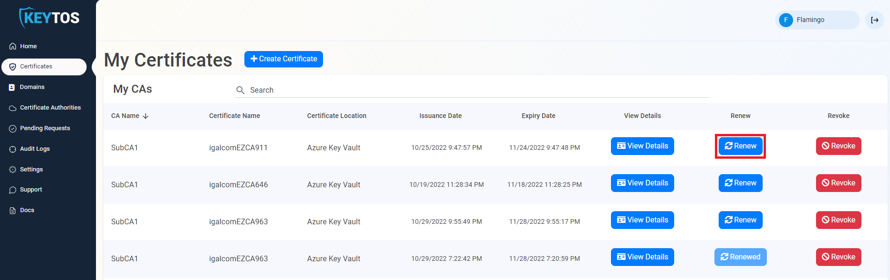Image resolution: width=890 pixels, height=280 pixels.
Task: Sort by CA Name arrow
Action: tap(146, 116)
